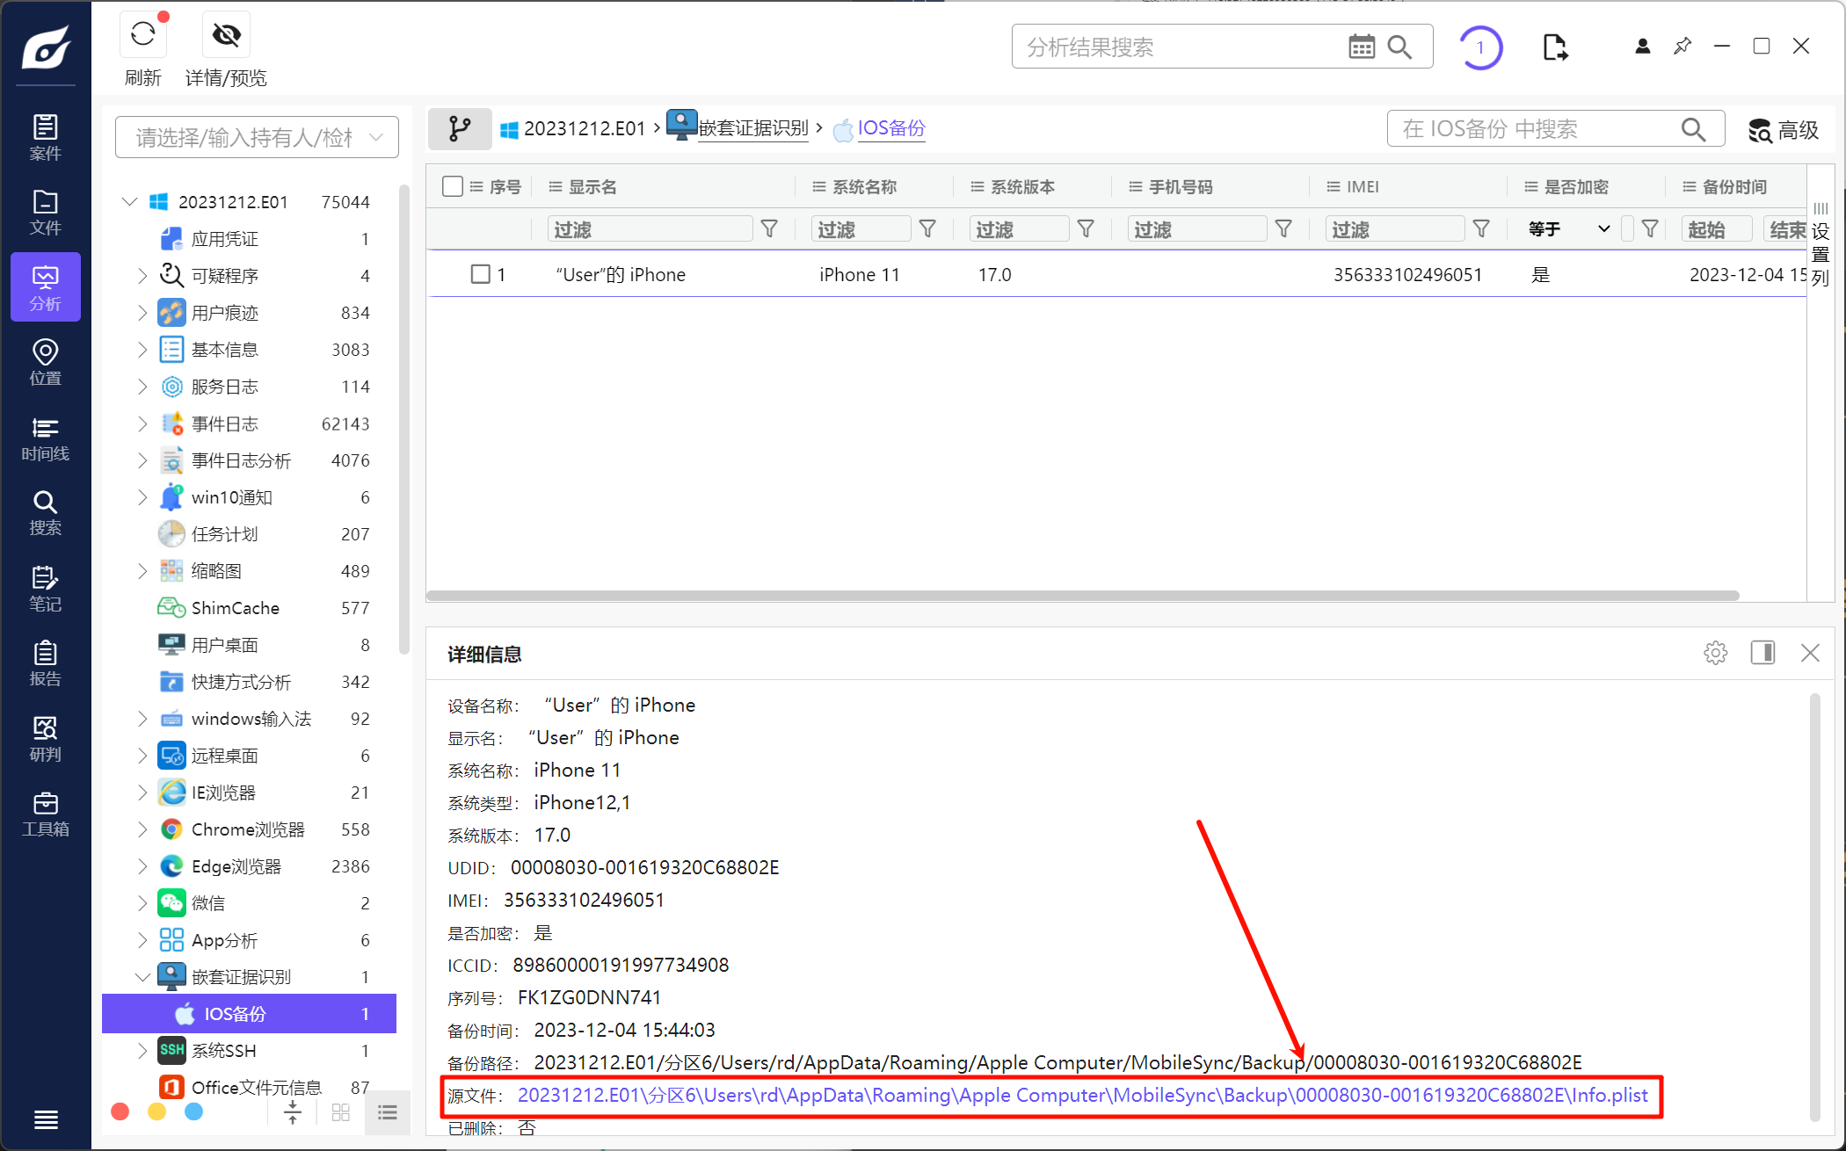Check the row 1 iPhone checkbox
The width and height of the screenshot is (1846, 1151).
[x=480, y=274]
